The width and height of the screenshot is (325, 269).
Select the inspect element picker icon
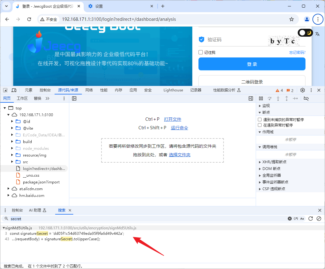coord(6,90)
